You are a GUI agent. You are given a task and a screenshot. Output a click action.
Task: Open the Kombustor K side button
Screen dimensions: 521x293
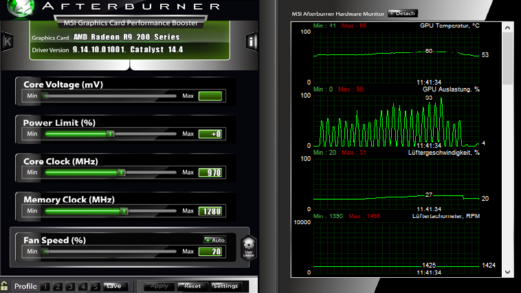coord(7,41)
